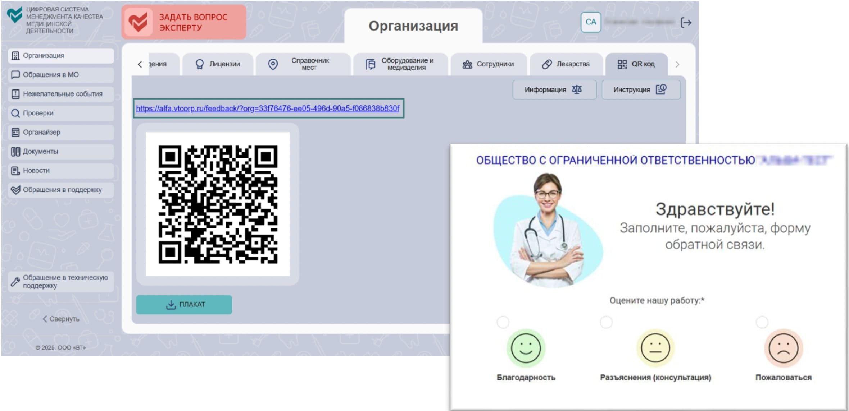Open the CA user avatar
This screenshot has height=411, width=849.
tap(591, 22)
